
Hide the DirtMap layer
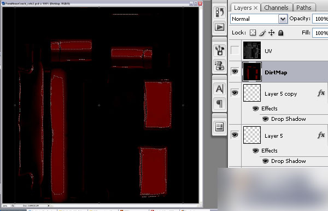235,72
